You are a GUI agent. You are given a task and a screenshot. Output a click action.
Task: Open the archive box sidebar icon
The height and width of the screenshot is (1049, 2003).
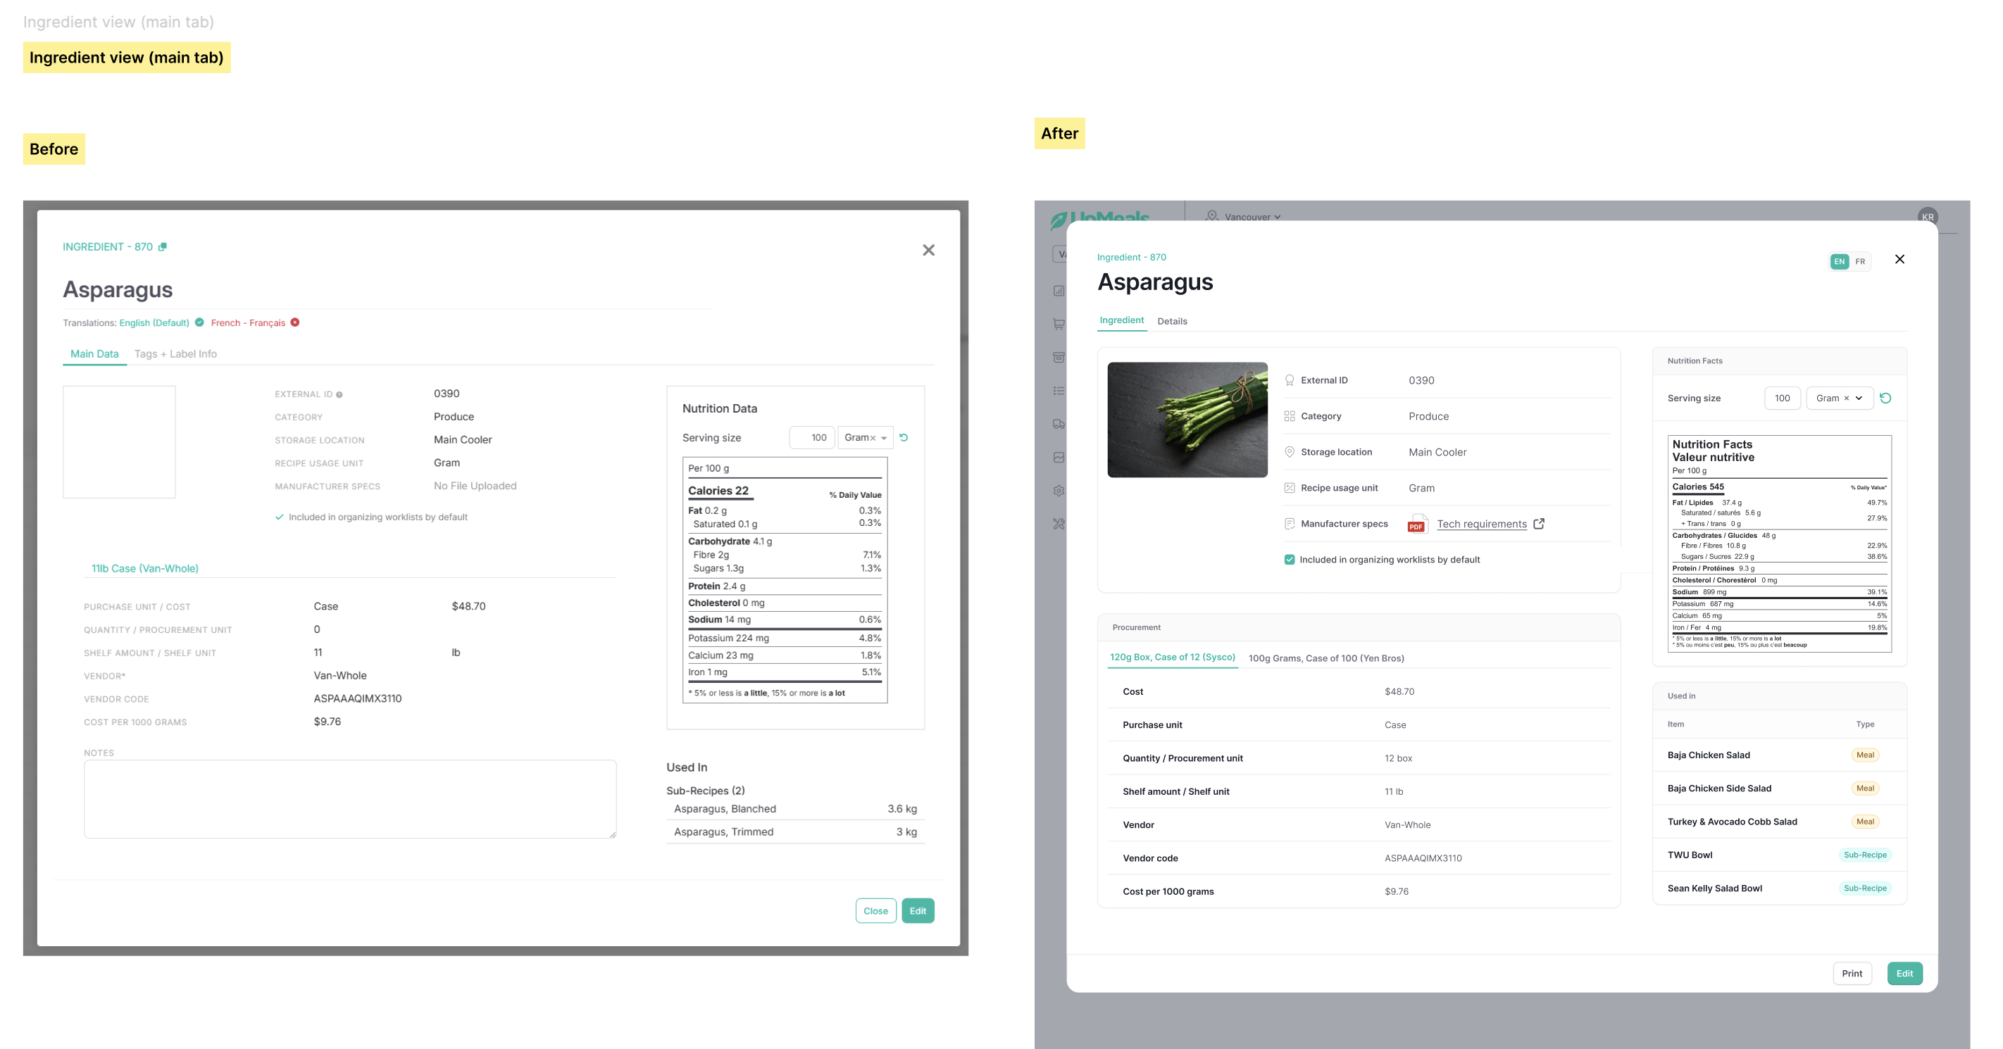(x=1059, y=358)
